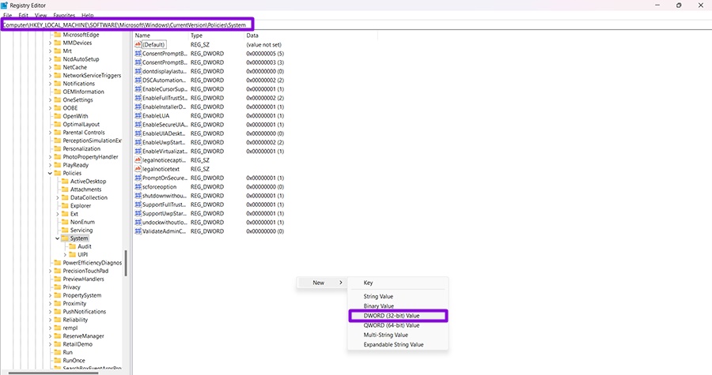The height and width of the screenshot is (375, 712).
Task: Click the legalnoticecapti string icon
Action: coord(138,160)
